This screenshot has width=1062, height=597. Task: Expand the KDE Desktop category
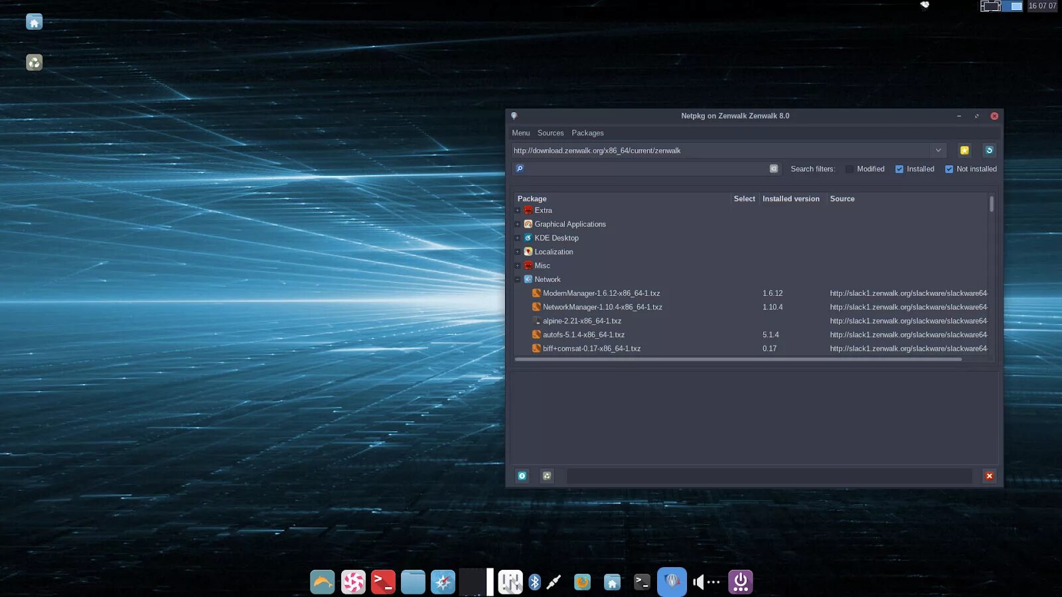[518, 238]
